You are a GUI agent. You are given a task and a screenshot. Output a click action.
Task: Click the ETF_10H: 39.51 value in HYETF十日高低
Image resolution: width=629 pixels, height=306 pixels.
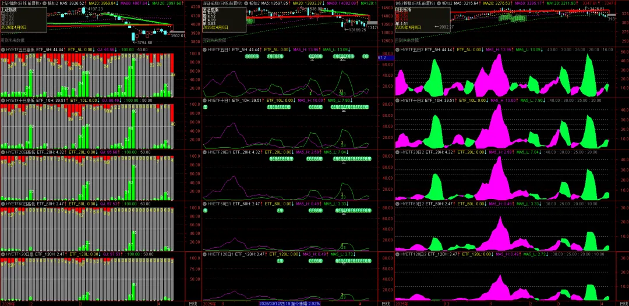click(50, 100)
